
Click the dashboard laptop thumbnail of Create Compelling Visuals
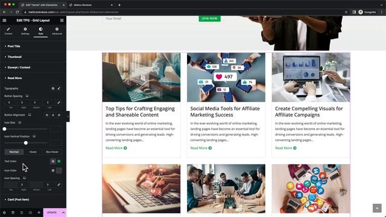coord(311,77)
